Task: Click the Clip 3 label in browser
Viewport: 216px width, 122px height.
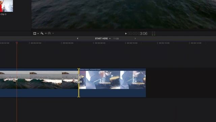Action: (3, 14)
